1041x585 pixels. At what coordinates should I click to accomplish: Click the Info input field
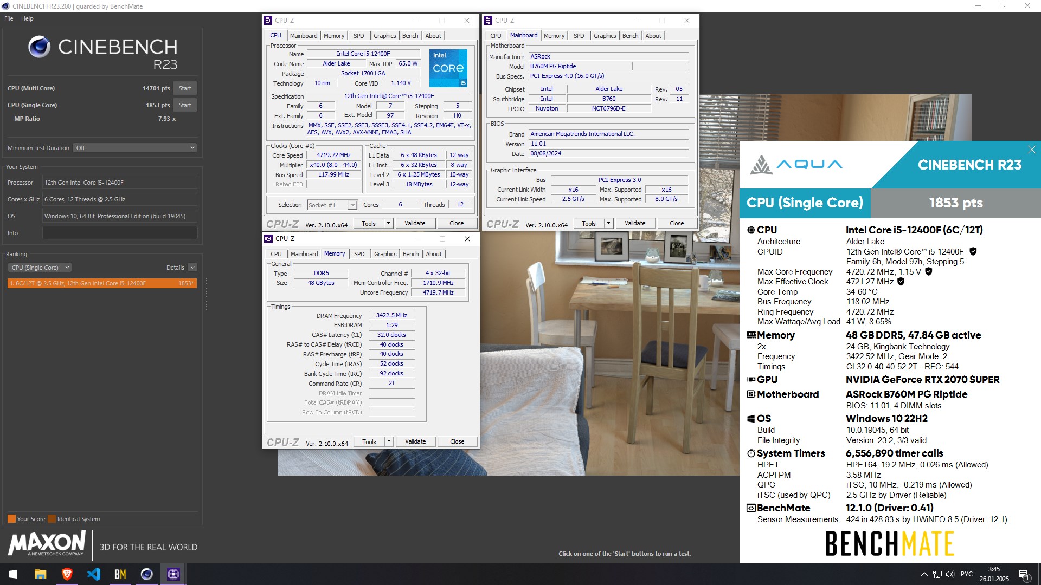tap(120, 233)
